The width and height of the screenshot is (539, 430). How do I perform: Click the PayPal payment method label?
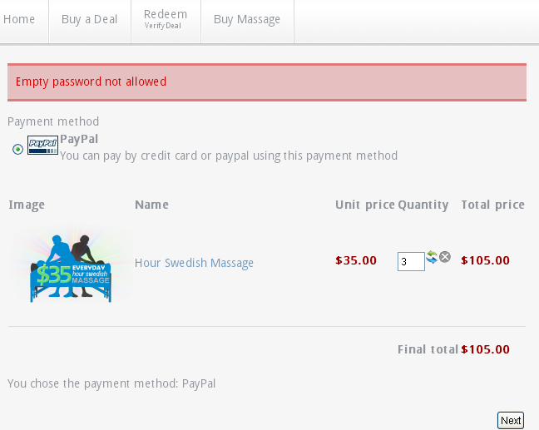coord(79,139)
